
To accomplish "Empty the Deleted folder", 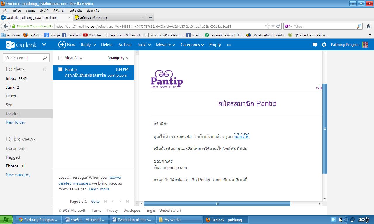I will (x=215, y=45).
